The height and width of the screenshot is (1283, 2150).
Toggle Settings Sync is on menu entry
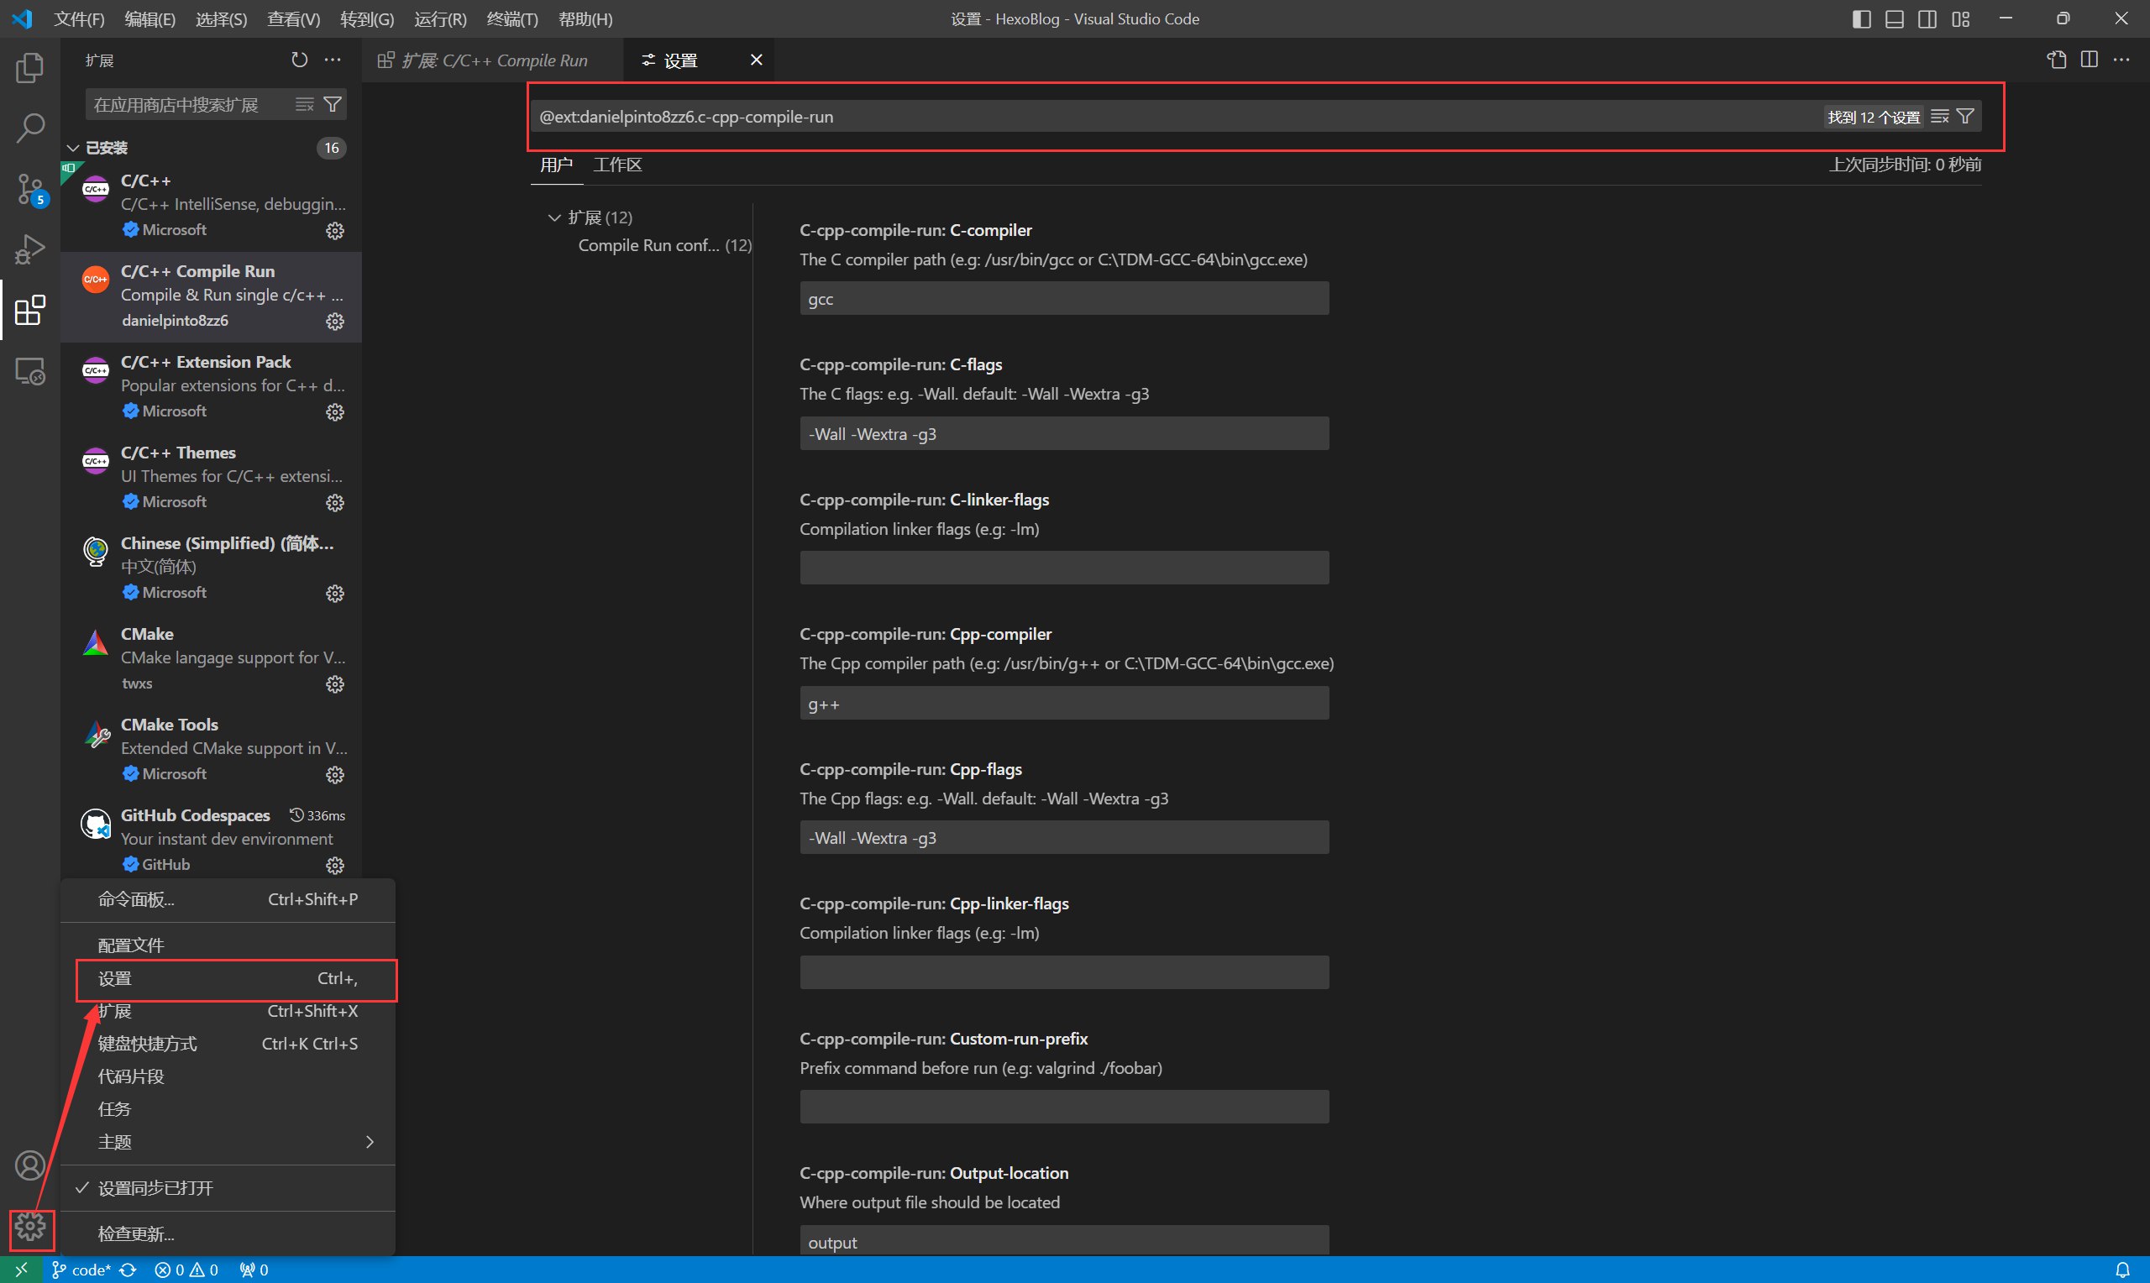(x=228, y=1188)
